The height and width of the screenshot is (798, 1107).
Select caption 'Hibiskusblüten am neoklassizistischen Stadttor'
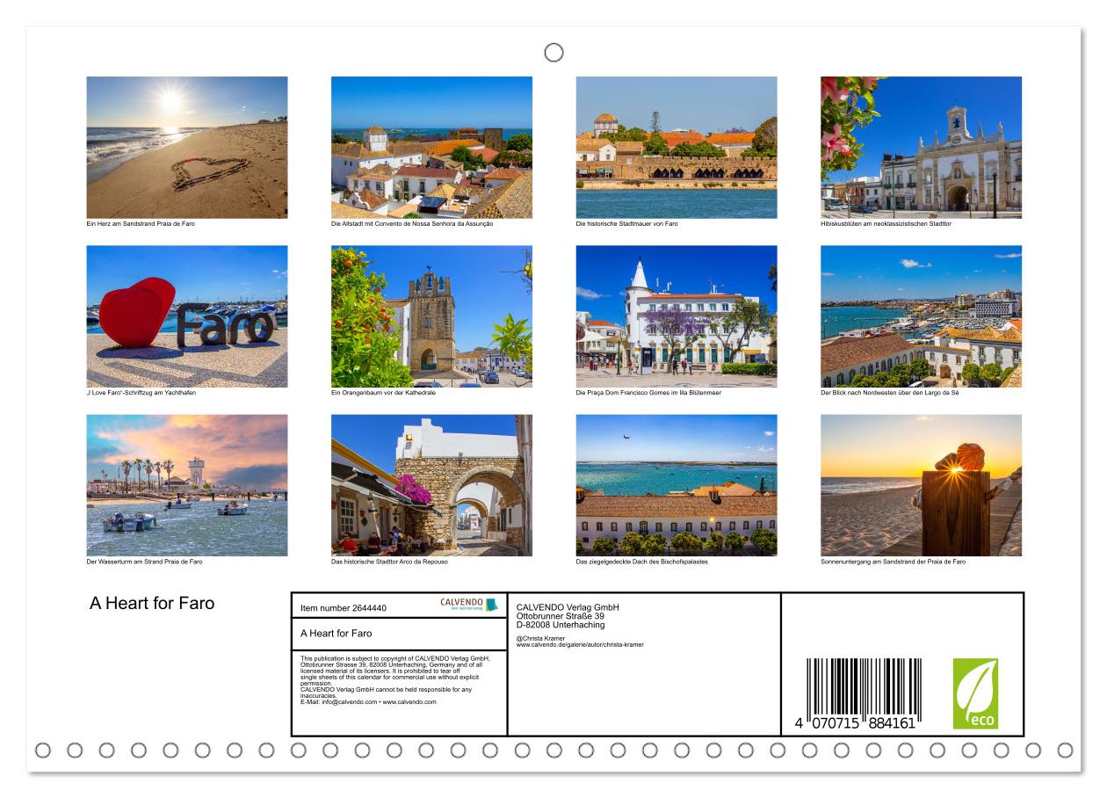click(886, 224)
